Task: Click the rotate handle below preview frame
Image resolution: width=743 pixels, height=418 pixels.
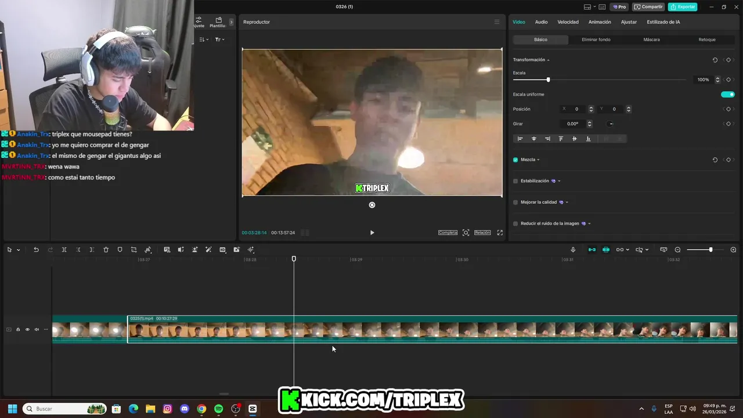Action: click(x=372, y=205)
